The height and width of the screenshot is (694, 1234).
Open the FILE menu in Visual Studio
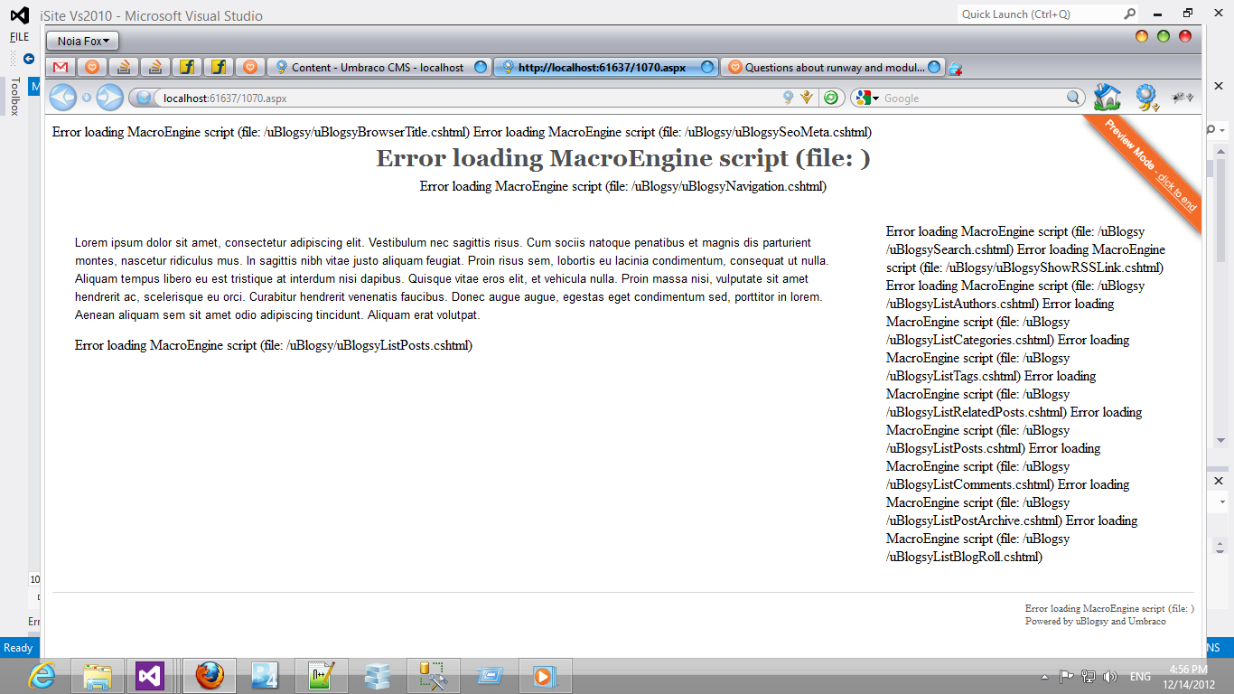pos(19,37)
